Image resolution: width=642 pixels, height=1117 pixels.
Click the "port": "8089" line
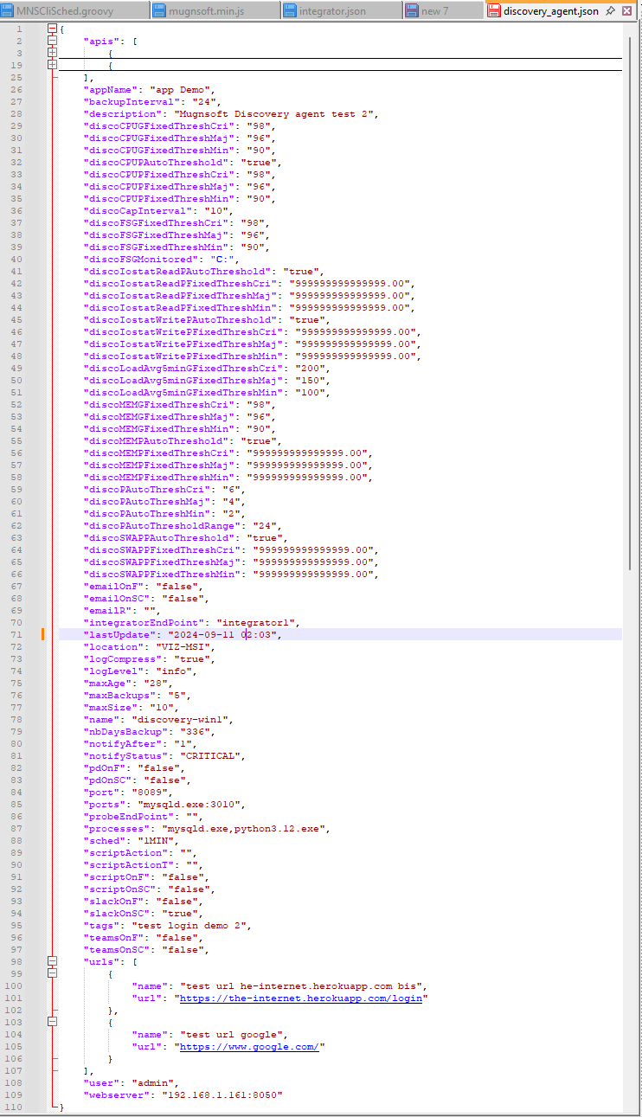click(130, 792)
